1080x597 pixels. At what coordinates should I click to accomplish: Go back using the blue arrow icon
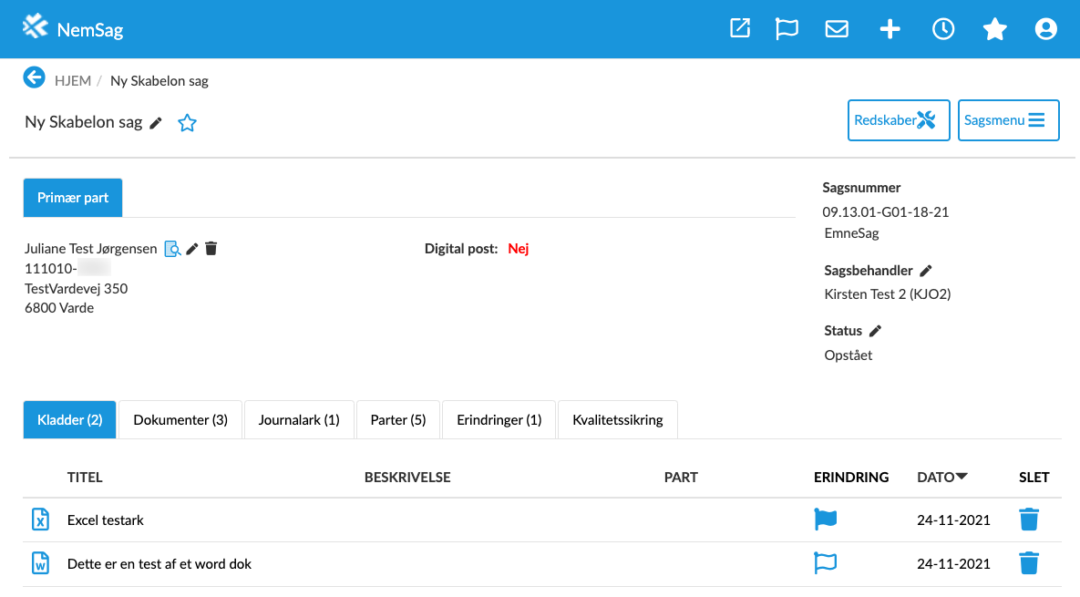(34, 78)
